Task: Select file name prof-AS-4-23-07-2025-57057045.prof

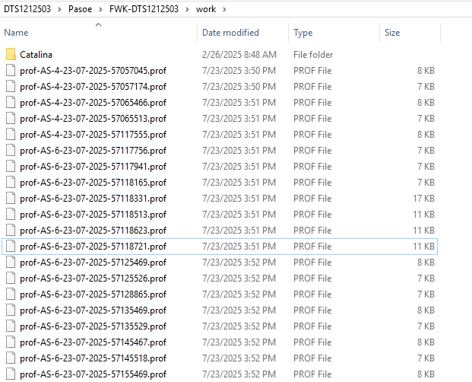Action: [93, 71]
